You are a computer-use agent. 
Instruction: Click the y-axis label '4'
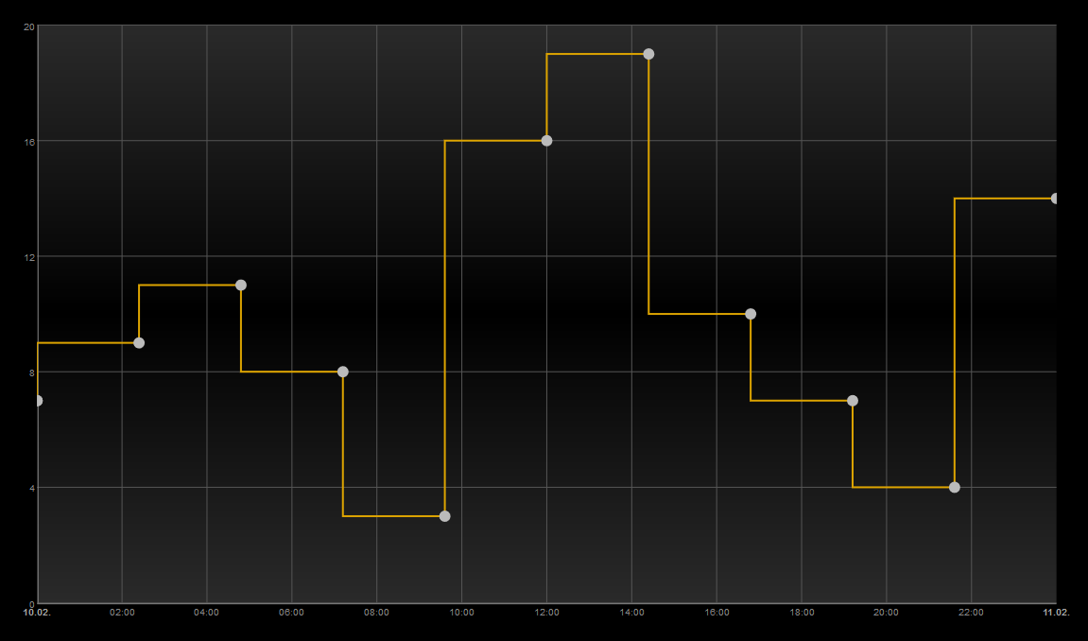(x=31, y=489)
